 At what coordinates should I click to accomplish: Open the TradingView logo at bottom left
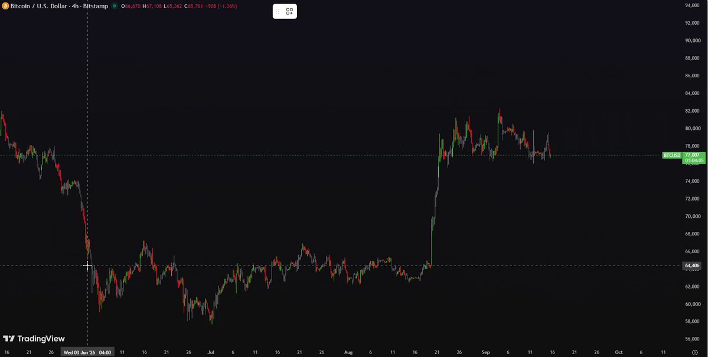click(34, 339)
